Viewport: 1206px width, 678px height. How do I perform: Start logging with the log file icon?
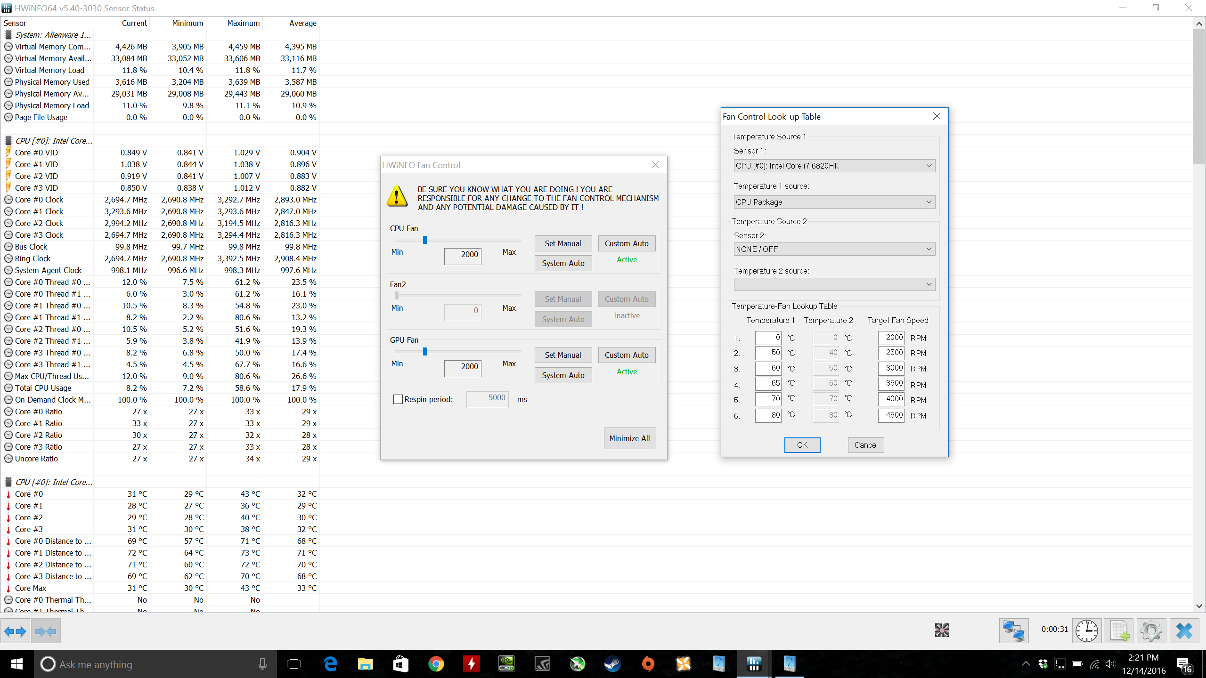tap(1119, 631)
